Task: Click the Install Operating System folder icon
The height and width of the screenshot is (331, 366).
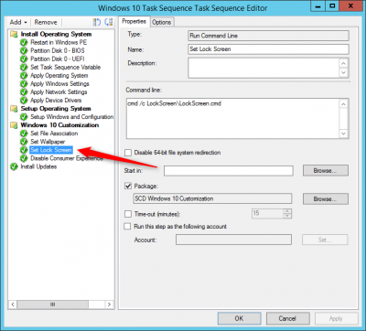Action: tap(14, 34)
